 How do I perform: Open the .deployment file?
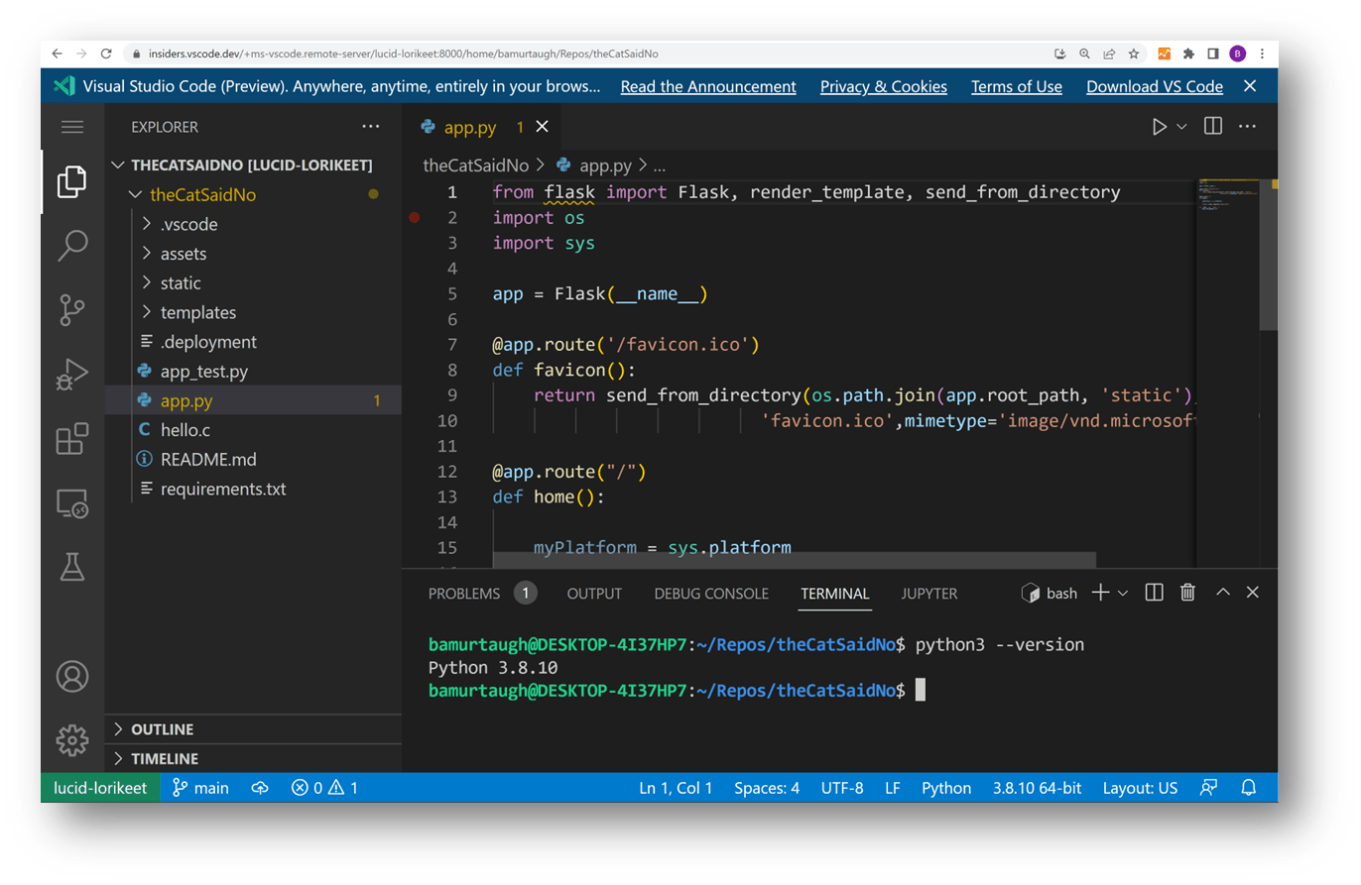pyautogui.click(x=253, y=342)
